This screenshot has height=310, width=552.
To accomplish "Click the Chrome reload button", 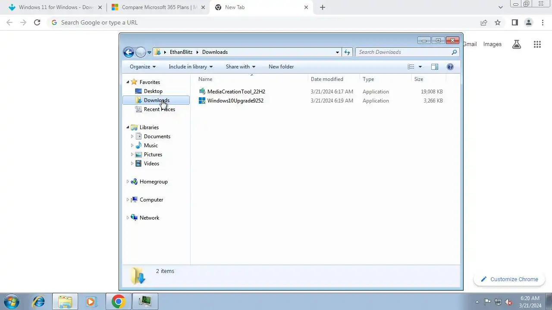I will tap(37, 22).
